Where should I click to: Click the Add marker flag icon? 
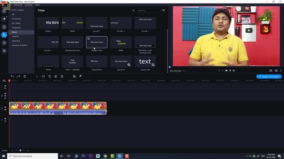pyautogui.click(x=80, y=76)
